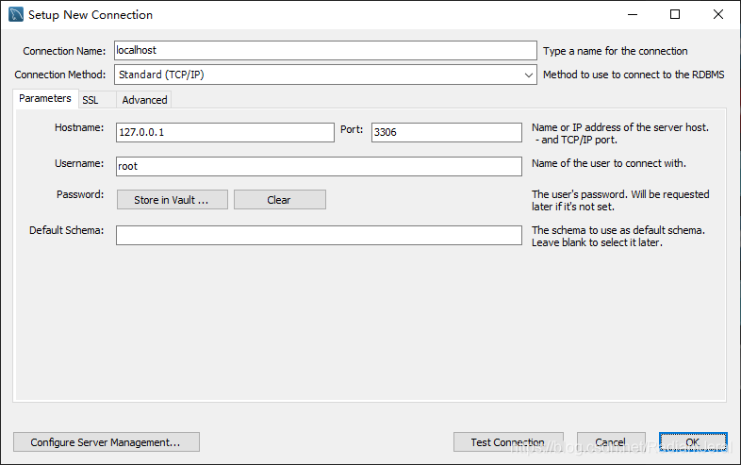Minimize the Setup New Connection window

coord(633,15)
